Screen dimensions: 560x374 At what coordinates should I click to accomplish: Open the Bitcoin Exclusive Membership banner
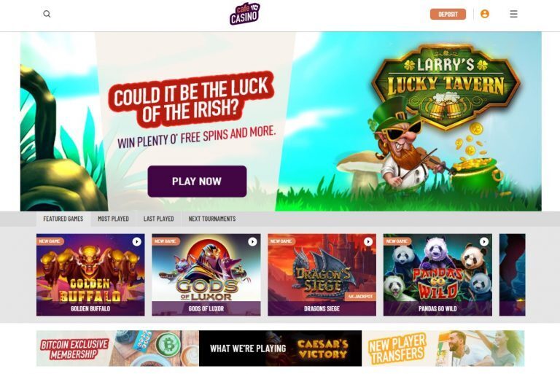point(117,348)
